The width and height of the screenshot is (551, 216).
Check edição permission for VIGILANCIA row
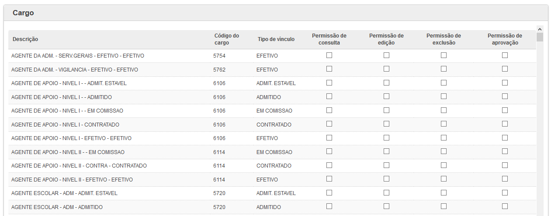[386, 69]
